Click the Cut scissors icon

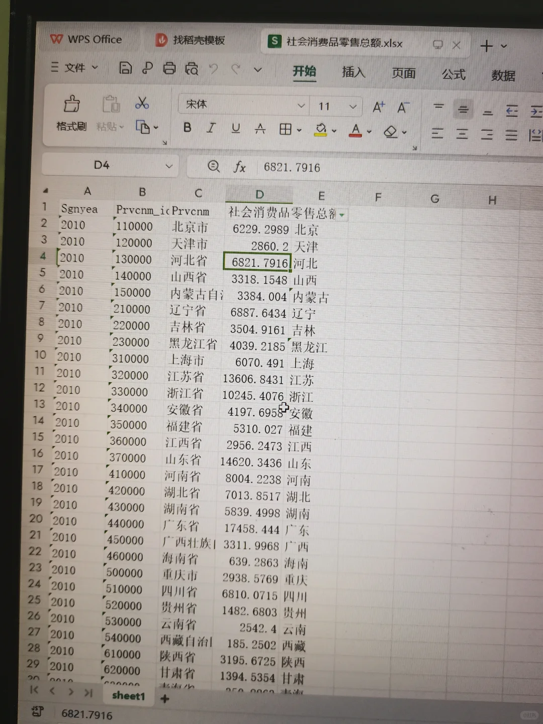click(142, 103)
